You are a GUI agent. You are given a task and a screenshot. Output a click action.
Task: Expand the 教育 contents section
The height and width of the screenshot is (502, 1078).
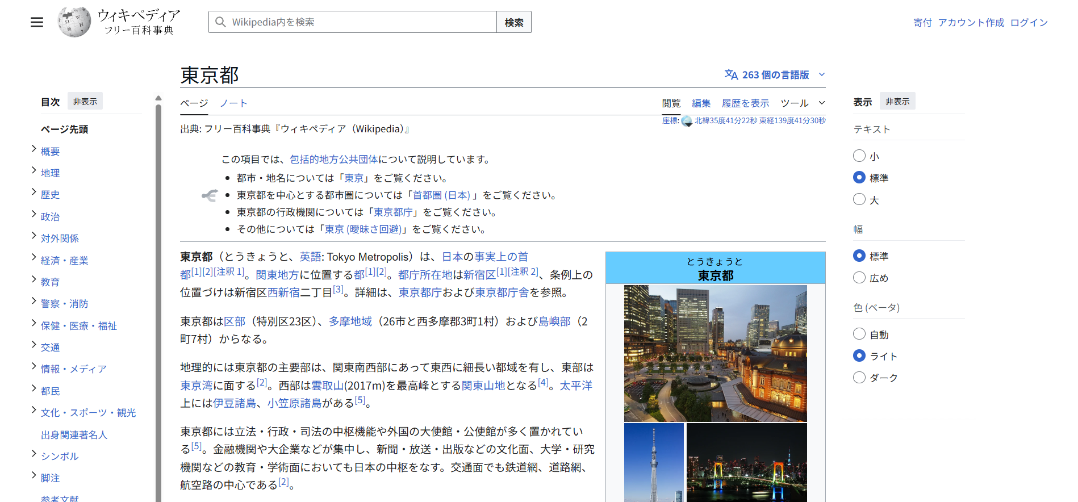coord(34,279)
